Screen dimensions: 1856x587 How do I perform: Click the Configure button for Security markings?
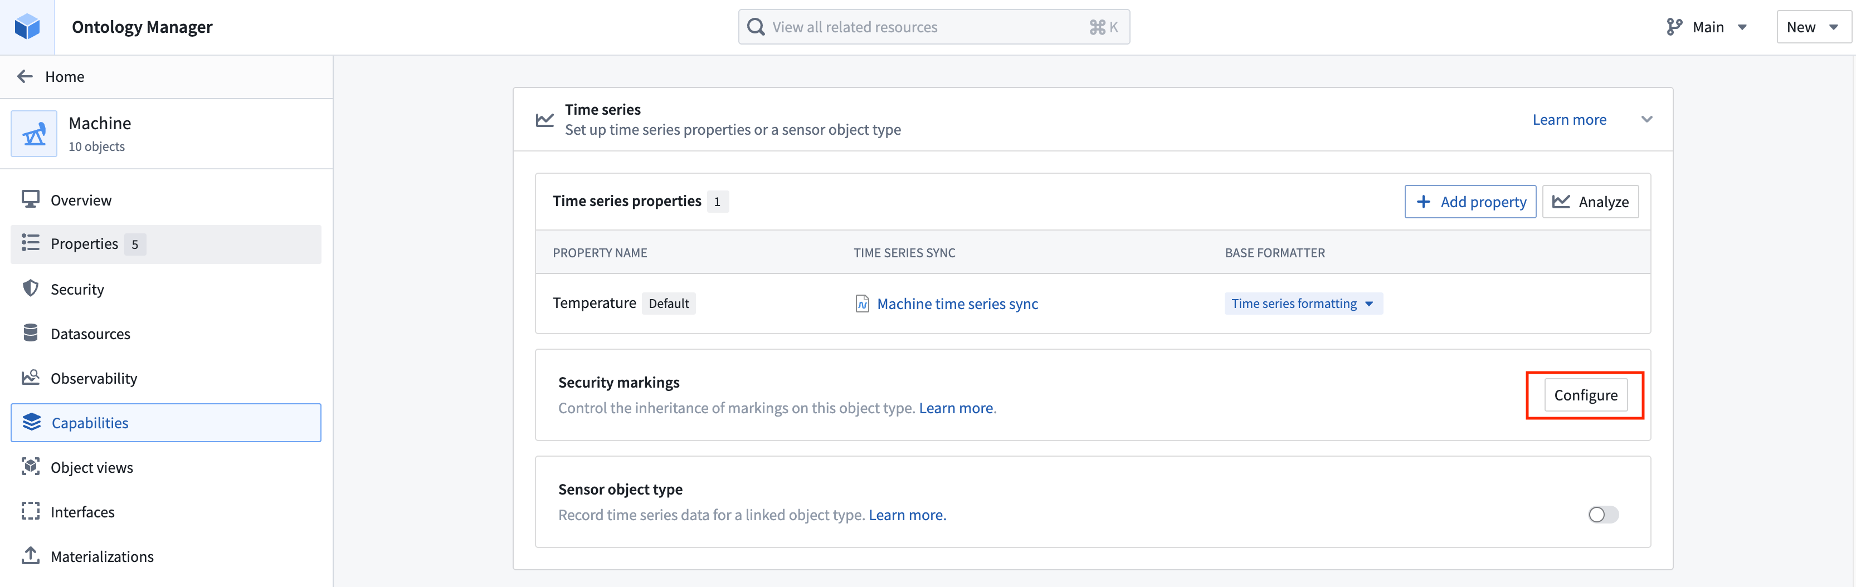point(1585,395)
